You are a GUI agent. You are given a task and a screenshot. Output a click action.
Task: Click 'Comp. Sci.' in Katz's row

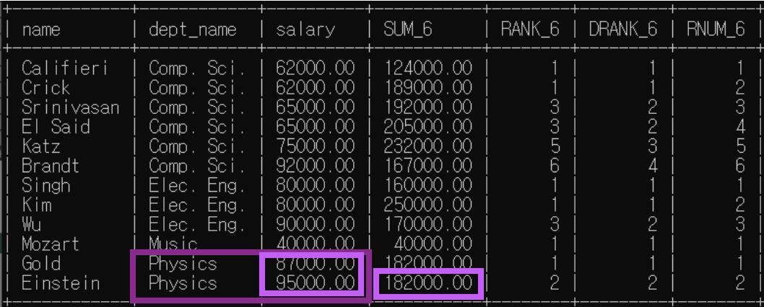click(197, 146)
